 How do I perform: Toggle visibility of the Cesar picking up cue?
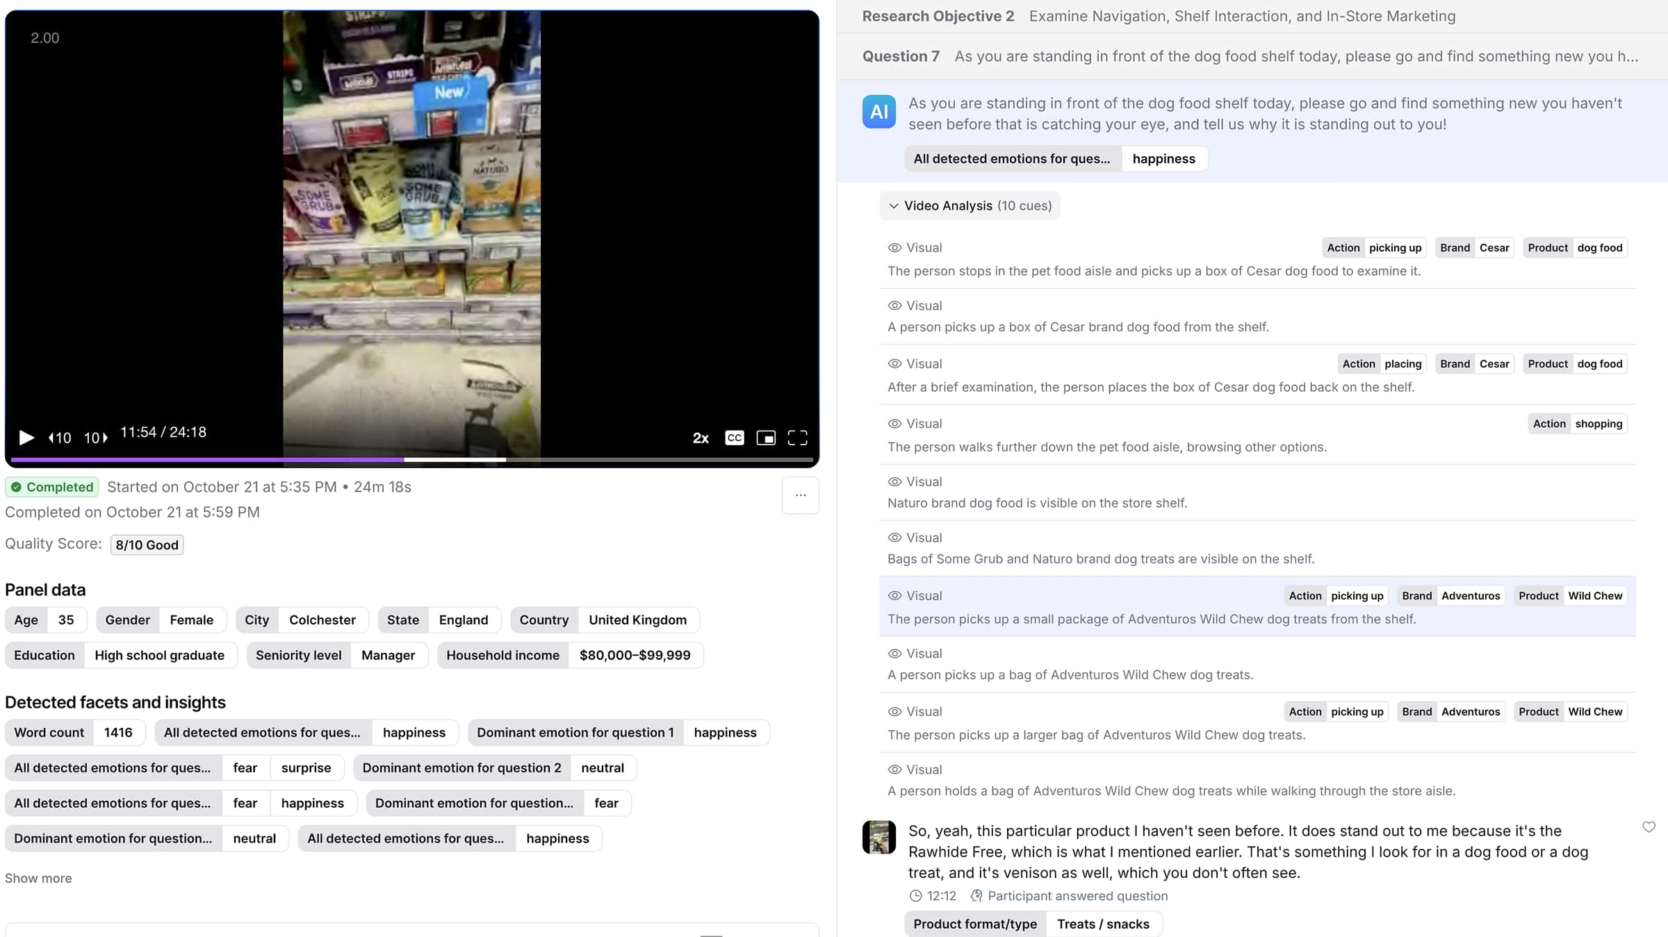(894, 247)
